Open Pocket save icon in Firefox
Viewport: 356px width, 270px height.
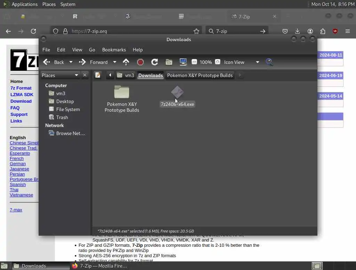285,31
